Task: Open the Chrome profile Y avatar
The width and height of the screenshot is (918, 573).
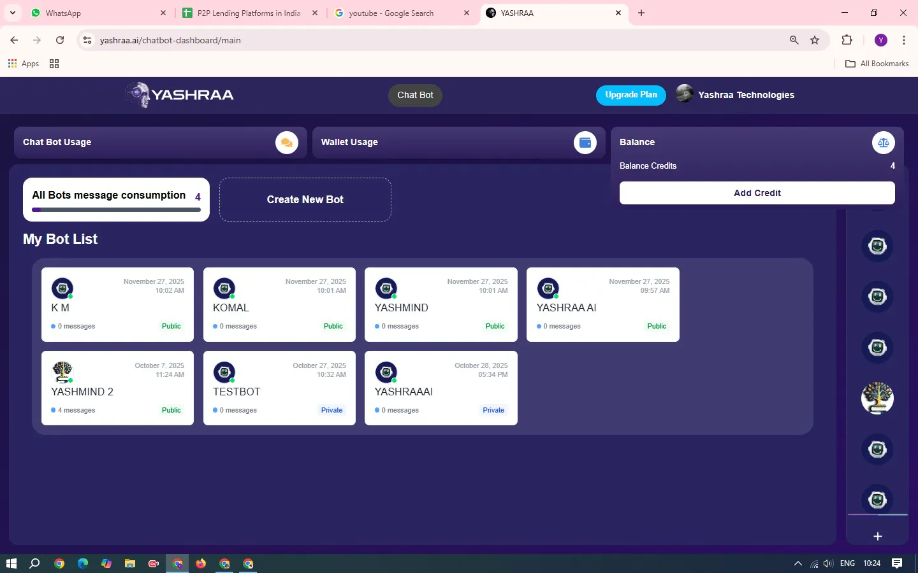Action: coord(881,40)
